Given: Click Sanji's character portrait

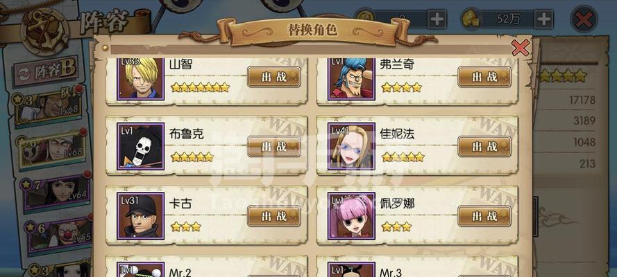Looking at the screenshot, I should tap(140, 78).
